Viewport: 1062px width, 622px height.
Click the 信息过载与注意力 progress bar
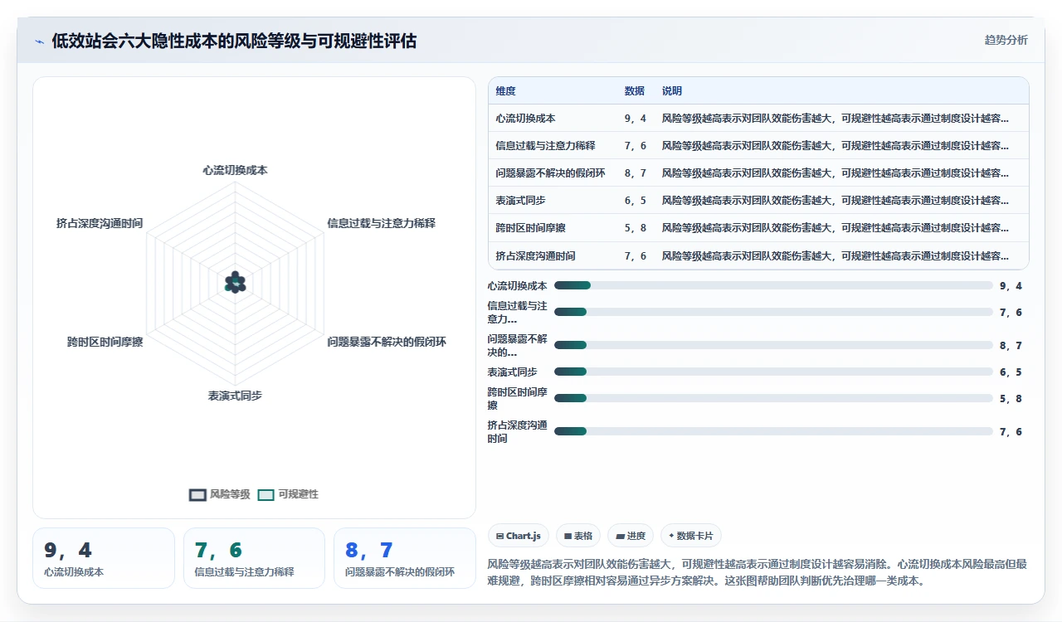[x=773, y=312]
